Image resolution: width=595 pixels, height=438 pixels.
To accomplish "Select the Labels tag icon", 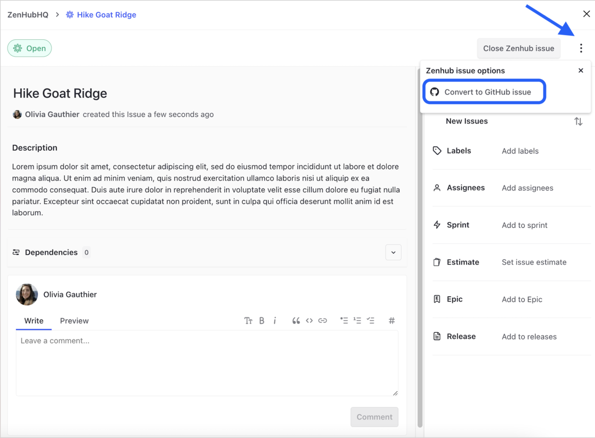I will click(x=437, y=151).
